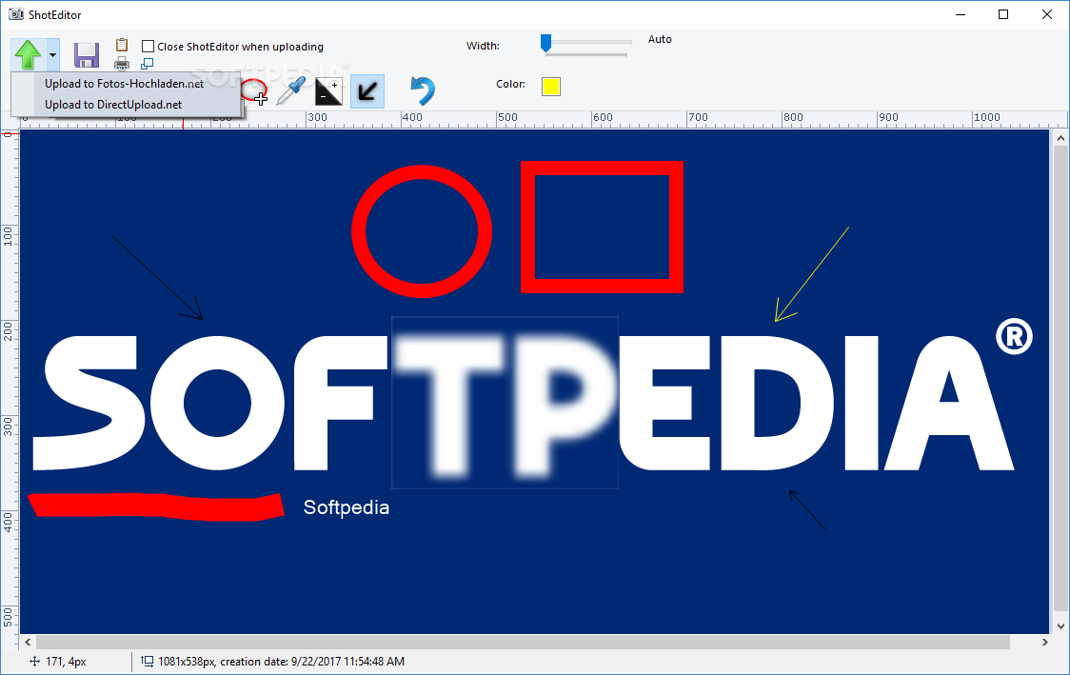Image resolution: width=1070 pixels, height=675 pixels.
Task: Select the arrow drawing tool
Action: click(367, 91)
